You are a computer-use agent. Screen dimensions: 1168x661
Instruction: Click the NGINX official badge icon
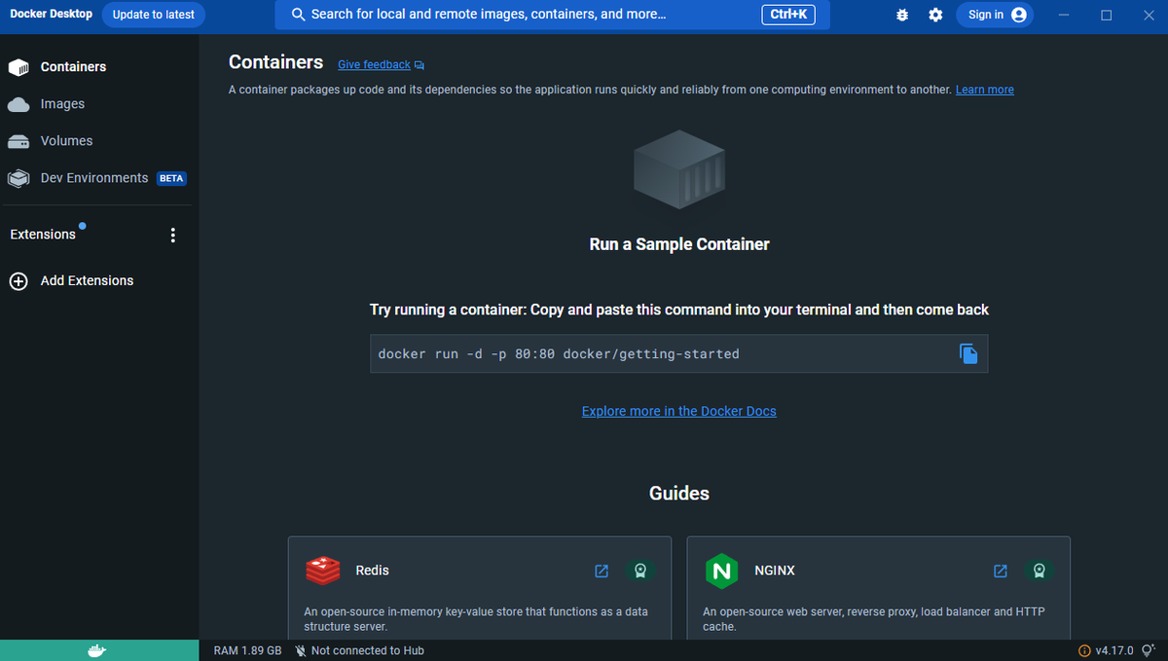pos(1039,570)
